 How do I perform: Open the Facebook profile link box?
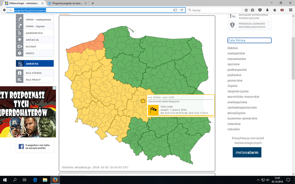[35, 147]
